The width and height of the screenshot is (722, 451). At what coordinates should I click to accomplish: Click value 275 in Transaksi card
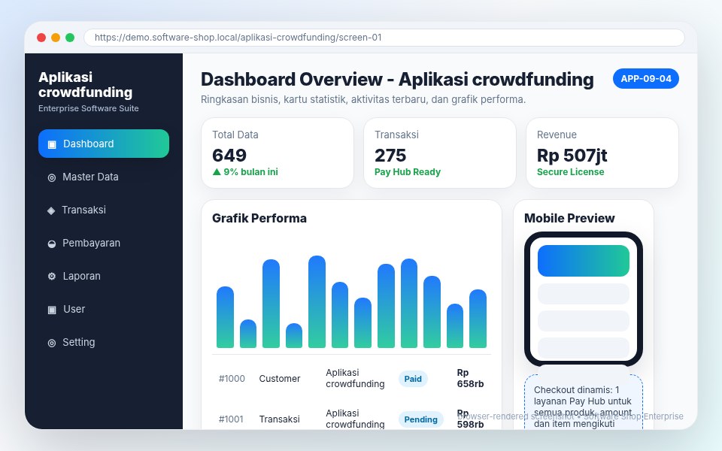pyautogui.click(x=390, y=156)
